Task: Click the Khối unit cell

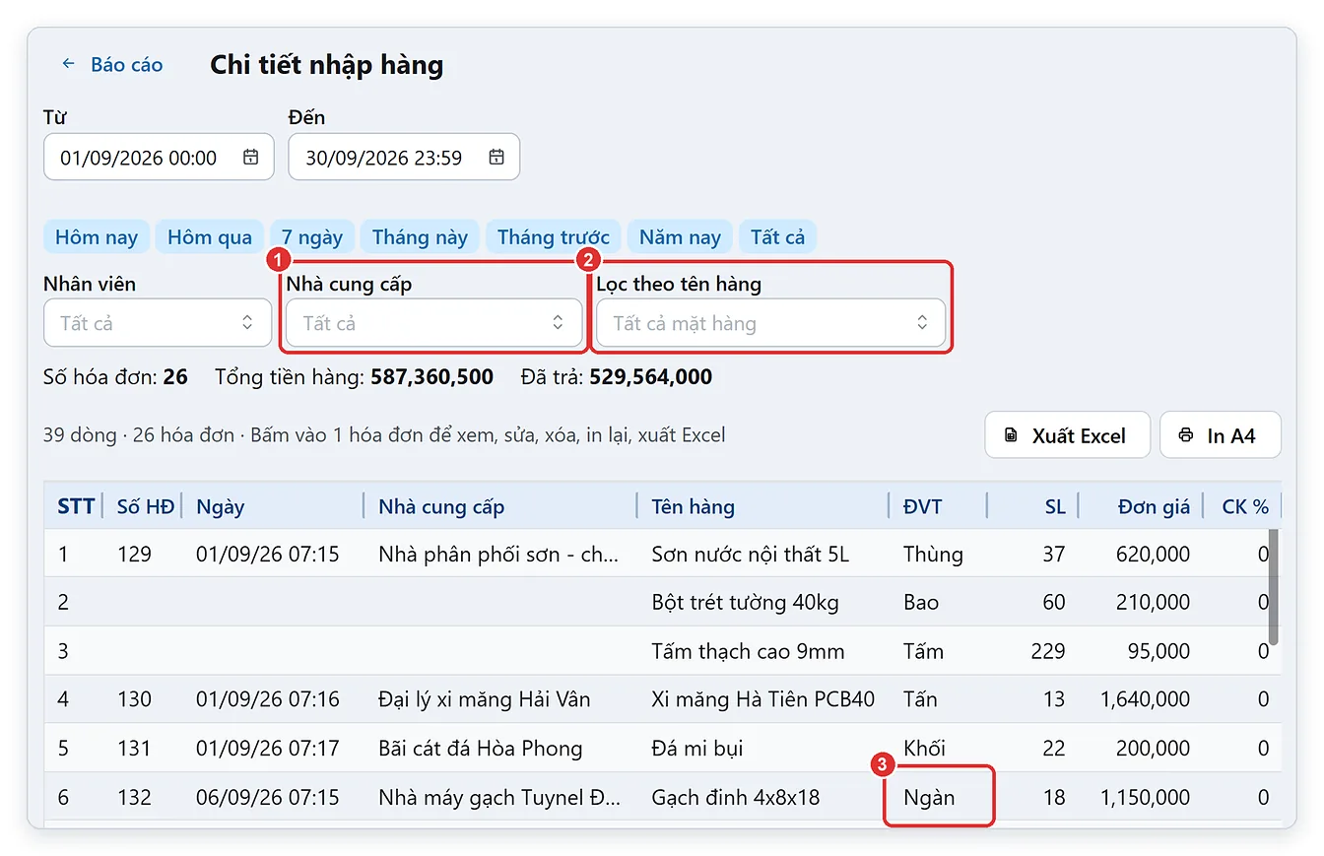Action: pyautogui.click(x=926, y=749)
